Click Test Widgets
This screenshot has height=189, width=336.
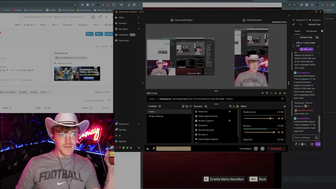pos(245,149)
